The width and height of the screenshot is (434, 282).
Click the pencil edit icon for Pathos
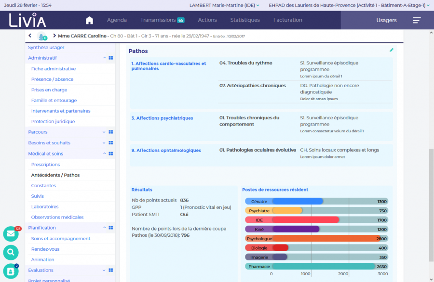[392, 50]
